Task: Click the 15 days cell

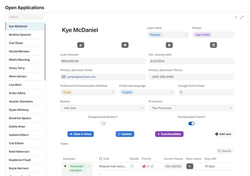Action: coord(210,166)
